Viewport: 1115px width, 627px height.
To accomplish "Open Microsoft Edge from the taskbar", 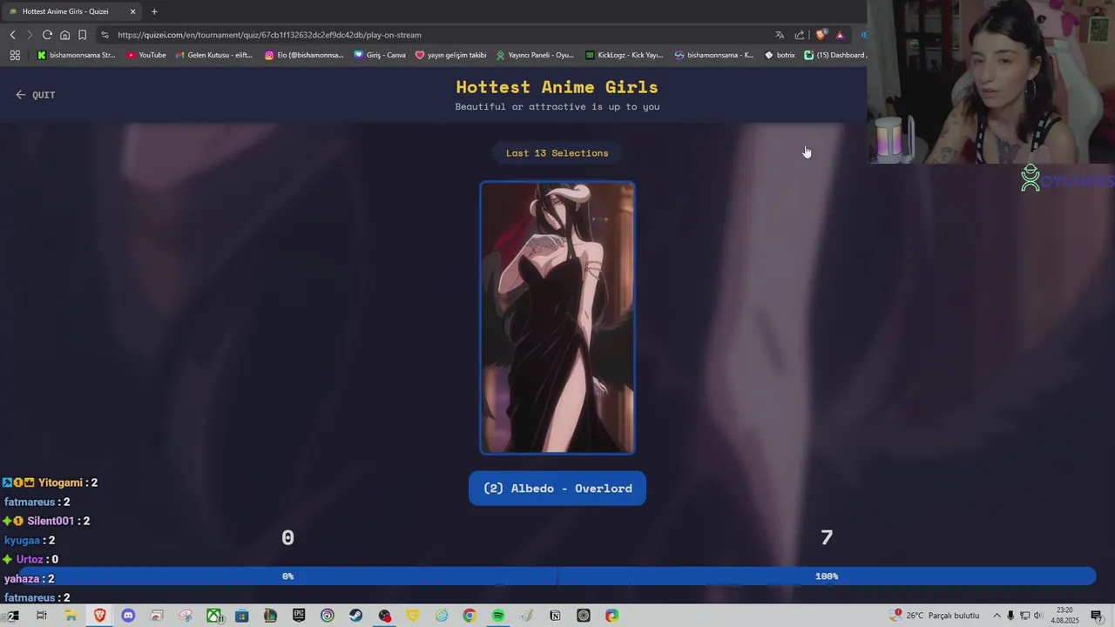I will coord(612,616).
